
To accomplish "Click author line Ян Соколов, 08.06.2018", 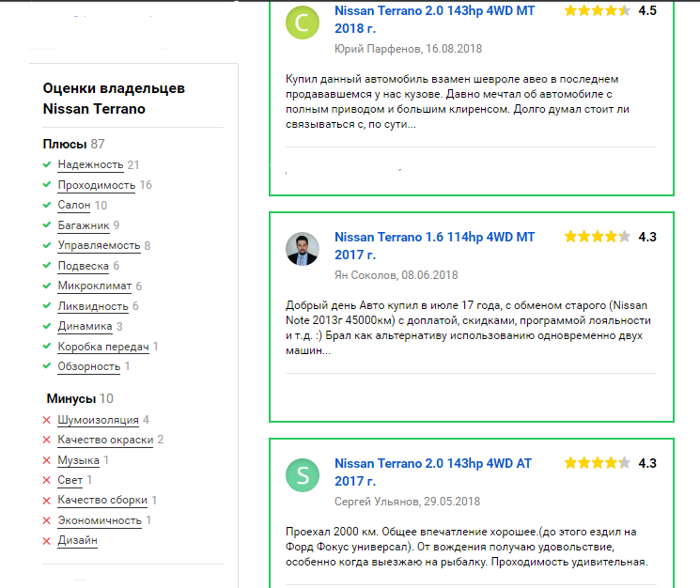I will 396,275.
